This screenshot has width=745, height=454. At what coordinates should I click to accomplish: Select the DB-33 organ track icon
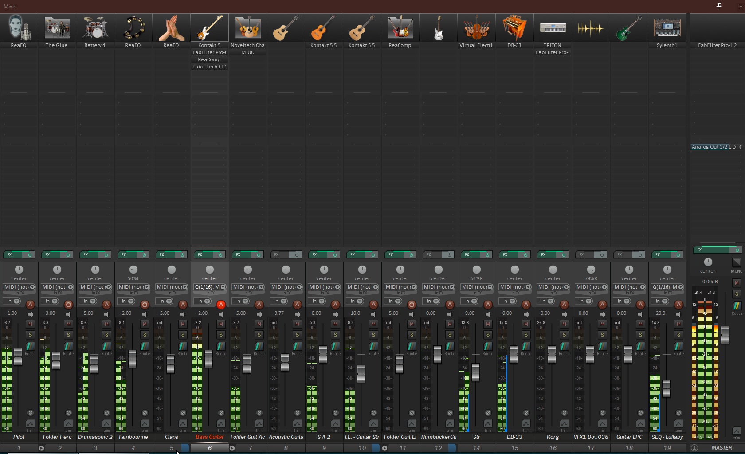coord(514,27)
